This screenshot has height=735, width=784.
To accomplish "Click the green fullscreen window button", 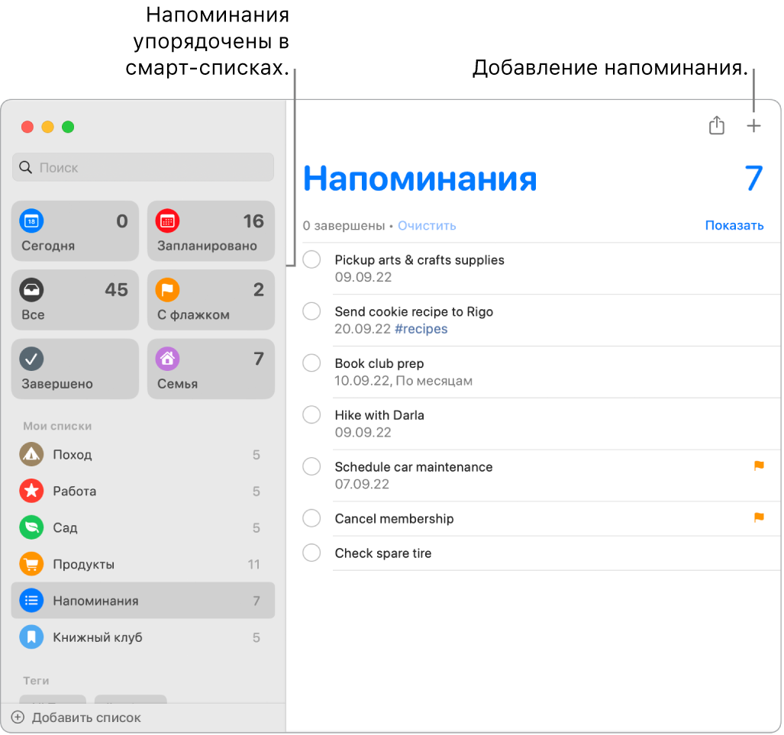I will 68,127.
